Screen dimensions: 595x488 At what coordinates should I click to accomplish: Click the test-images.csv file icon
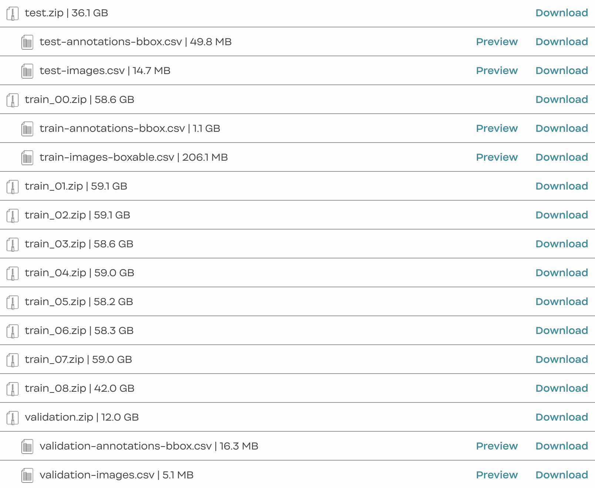[x=27, y=71]
